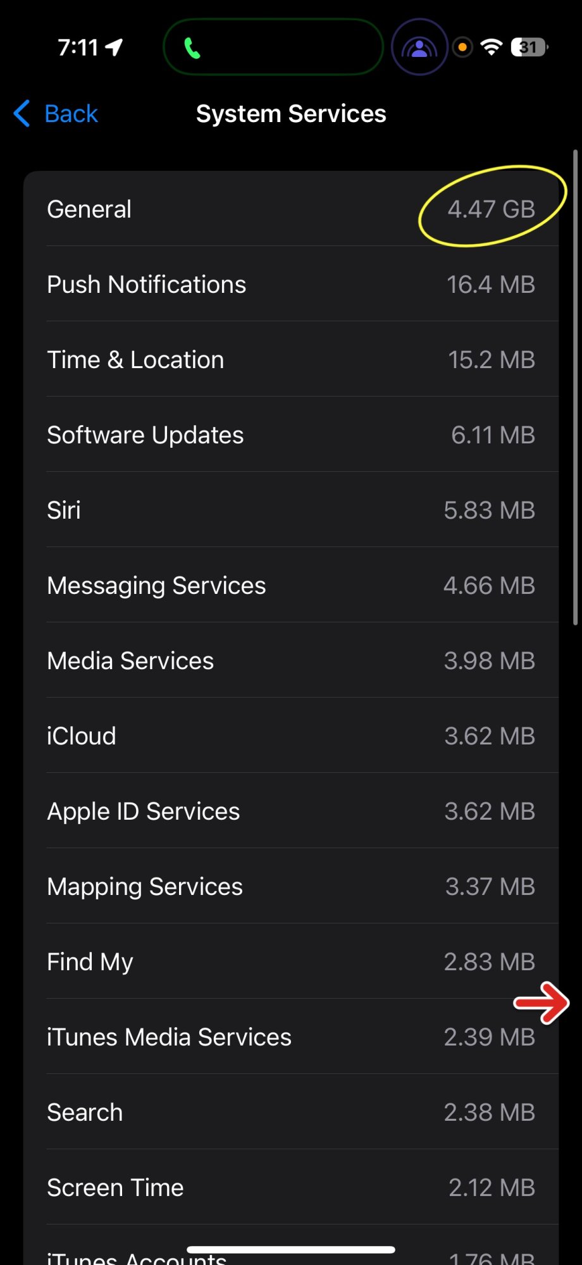The width and height of the screenshot is (582, 1265).
Task: Tap the circled 4.47 GB General value
Action: (492, 209)
